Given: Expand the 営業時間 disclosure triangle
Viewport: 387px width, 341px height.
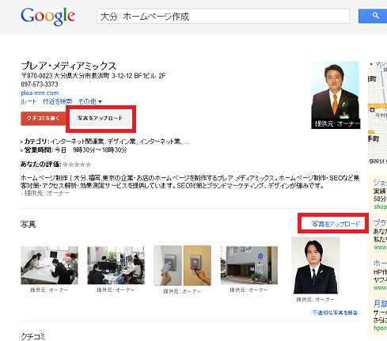Looking at the screenshot, I should 22,150.
